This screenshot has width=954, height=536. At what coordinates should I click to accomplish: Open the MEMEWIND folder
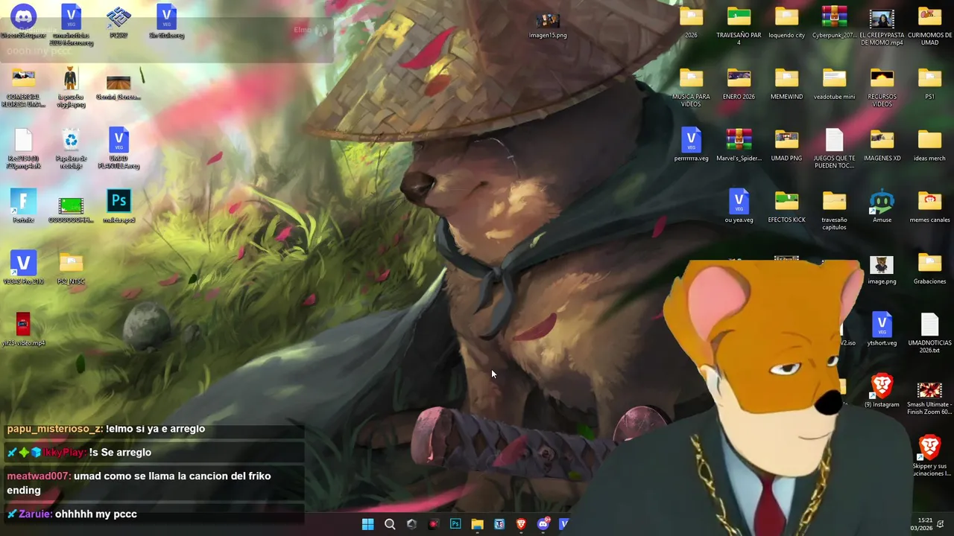[x=786, y=84]
